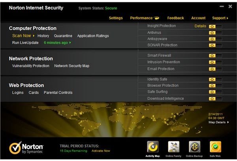Open the Cards link

pyautogui.click(x=34, y=93)
